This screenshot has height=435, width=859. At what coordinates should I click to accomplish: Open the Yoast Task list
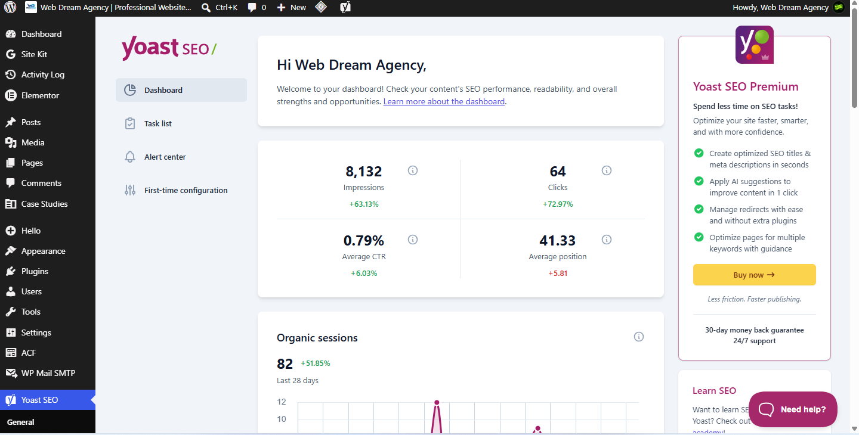tap(181, 123)
